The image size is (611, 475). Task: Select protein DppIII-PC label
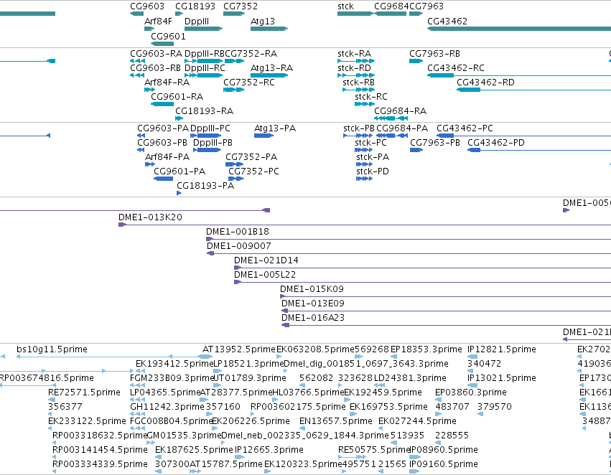210,128
